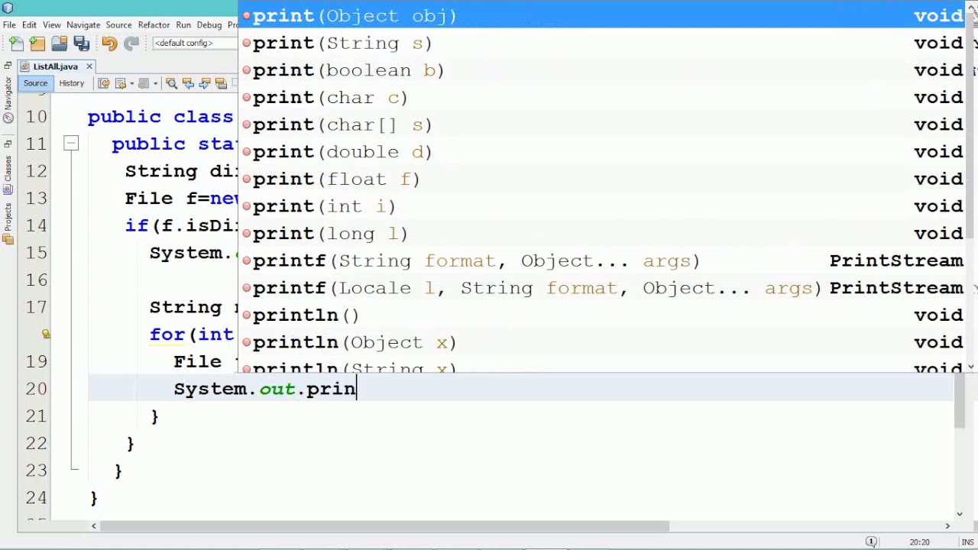Open dropdown arrow beside the Back icon
The width and height of the screenshot is (978, 550).
coord(131,83)
